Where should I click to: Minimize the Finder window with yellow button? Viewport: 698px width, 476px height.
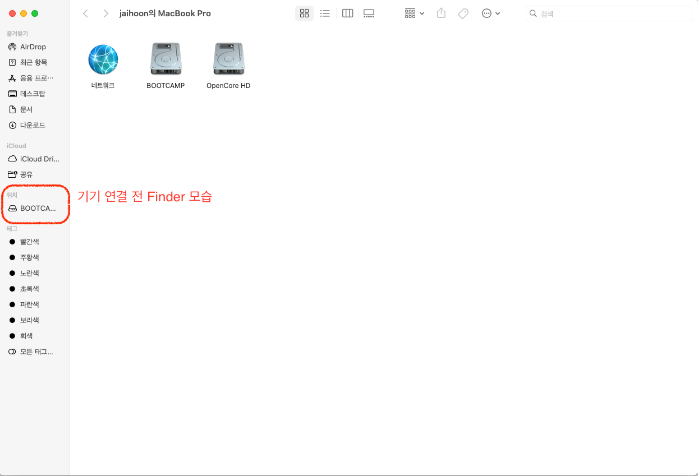pyautogui.click(x=23, y=13)
